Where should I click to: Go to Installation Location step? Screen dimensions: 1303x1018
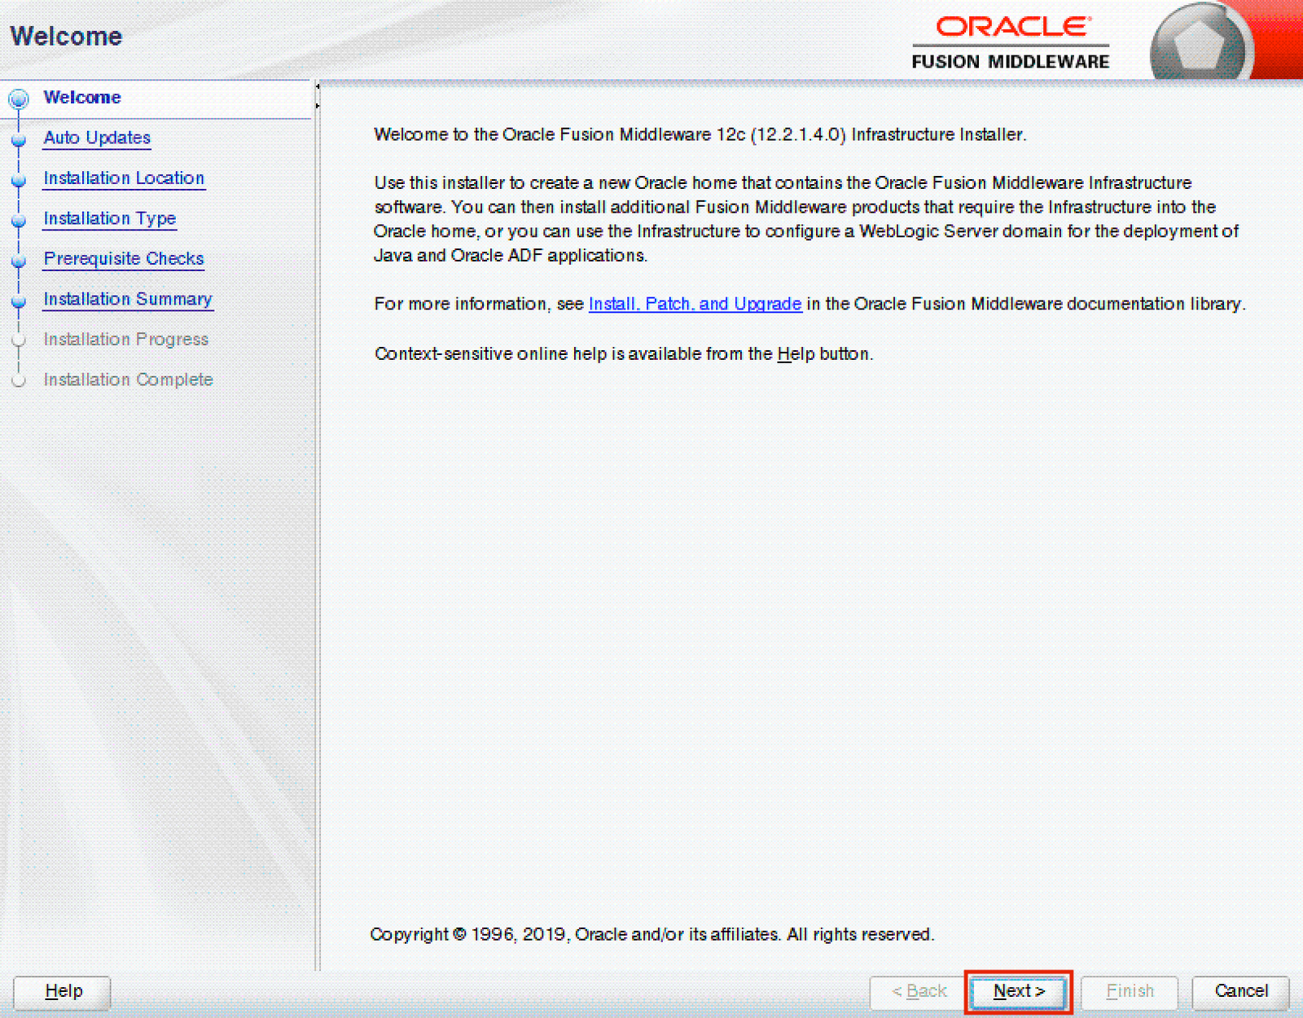coord(124,178)
